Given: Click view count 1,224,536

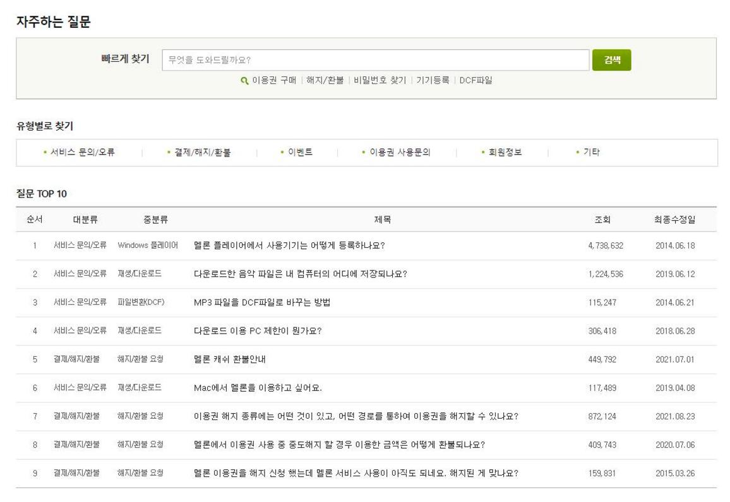Looking at the screenshot, I should [x=606, y=274].
